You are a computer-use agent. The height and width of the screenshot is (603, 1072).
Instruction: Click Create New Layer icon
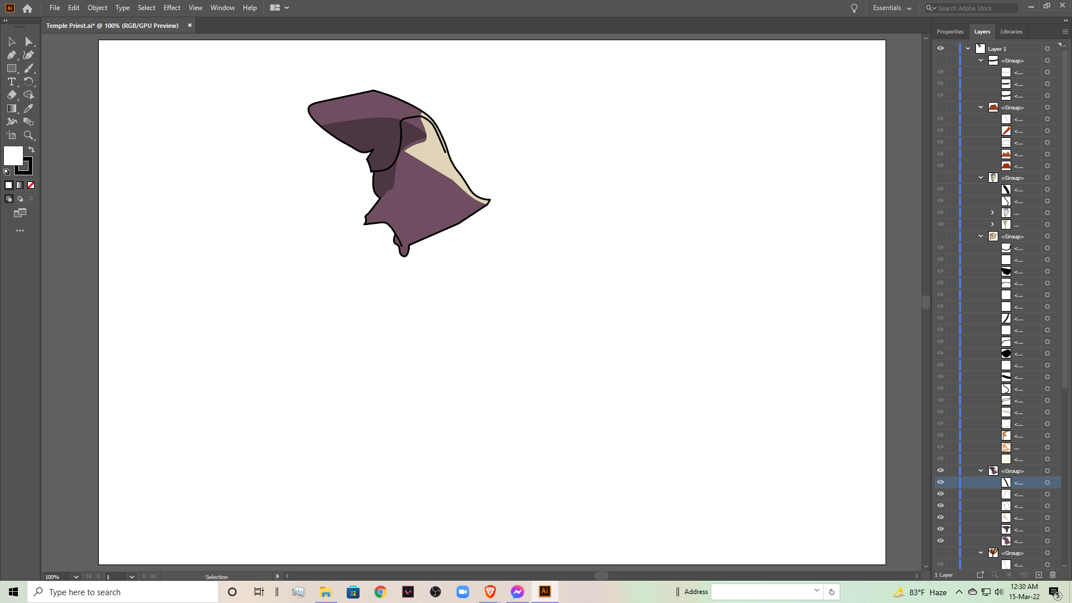pos(1038,575)
